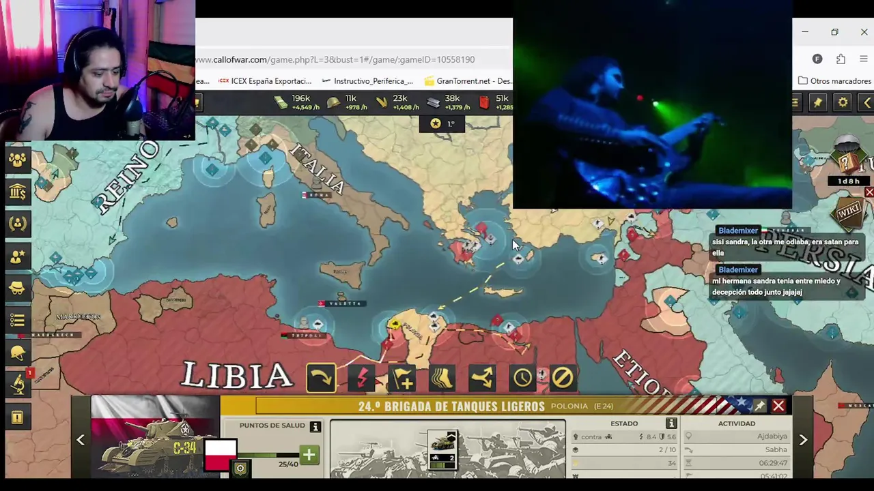Open the army helmet icon in sidebar
The image size is (874, 491).
coord(18,353)
